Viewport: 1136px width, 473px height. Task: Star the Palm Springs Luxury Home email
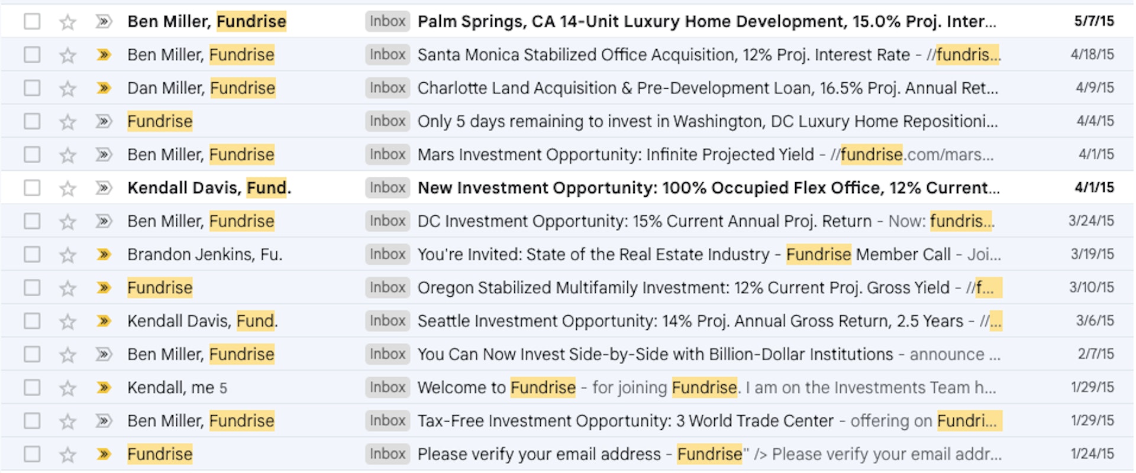(68, 22)
